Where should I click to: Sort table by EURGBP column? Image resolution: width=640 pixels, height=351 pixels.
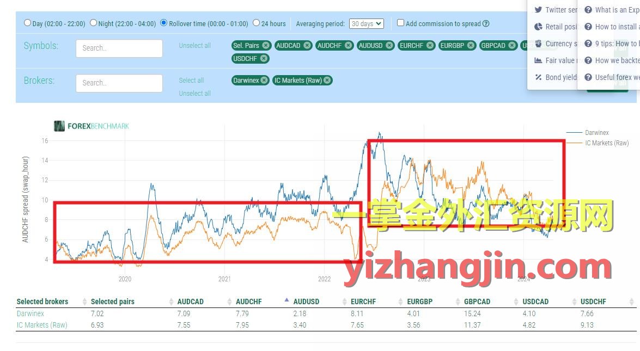coord(419,301)
